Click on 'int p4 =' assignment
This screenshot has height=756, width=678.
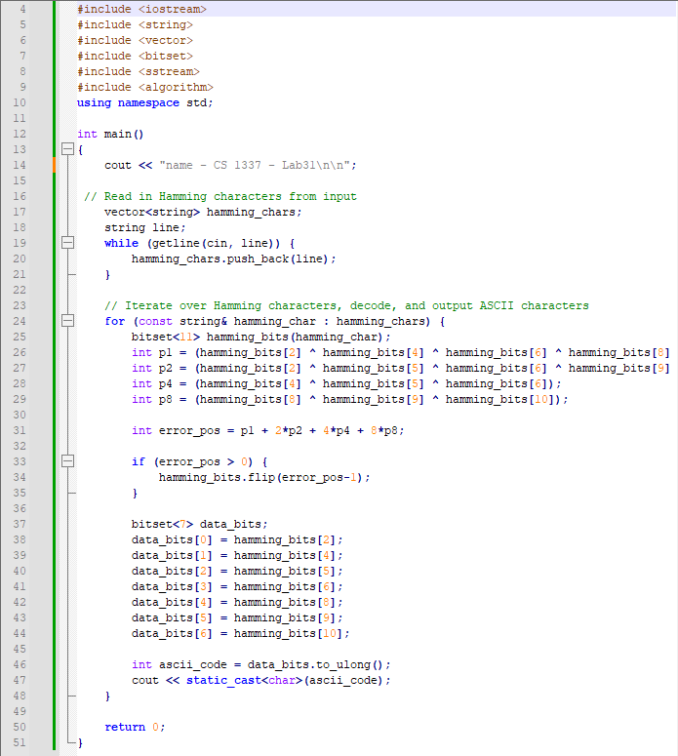tap(159, 383)
